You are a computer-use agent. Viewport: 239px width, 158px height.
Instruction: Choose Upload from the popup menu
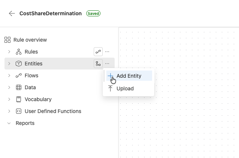(x=129, y=88)
